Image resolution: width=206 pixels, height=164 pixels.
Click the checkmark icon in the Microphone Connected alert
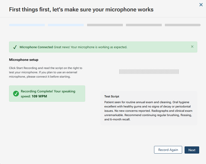pyautogui.click(x=15, y=47)
